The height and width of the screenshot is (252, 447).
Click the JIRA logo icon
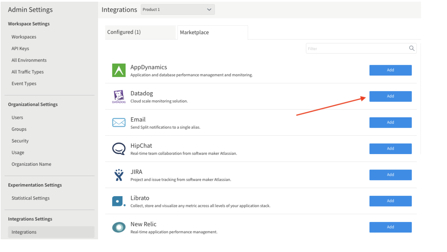(119, 175)
